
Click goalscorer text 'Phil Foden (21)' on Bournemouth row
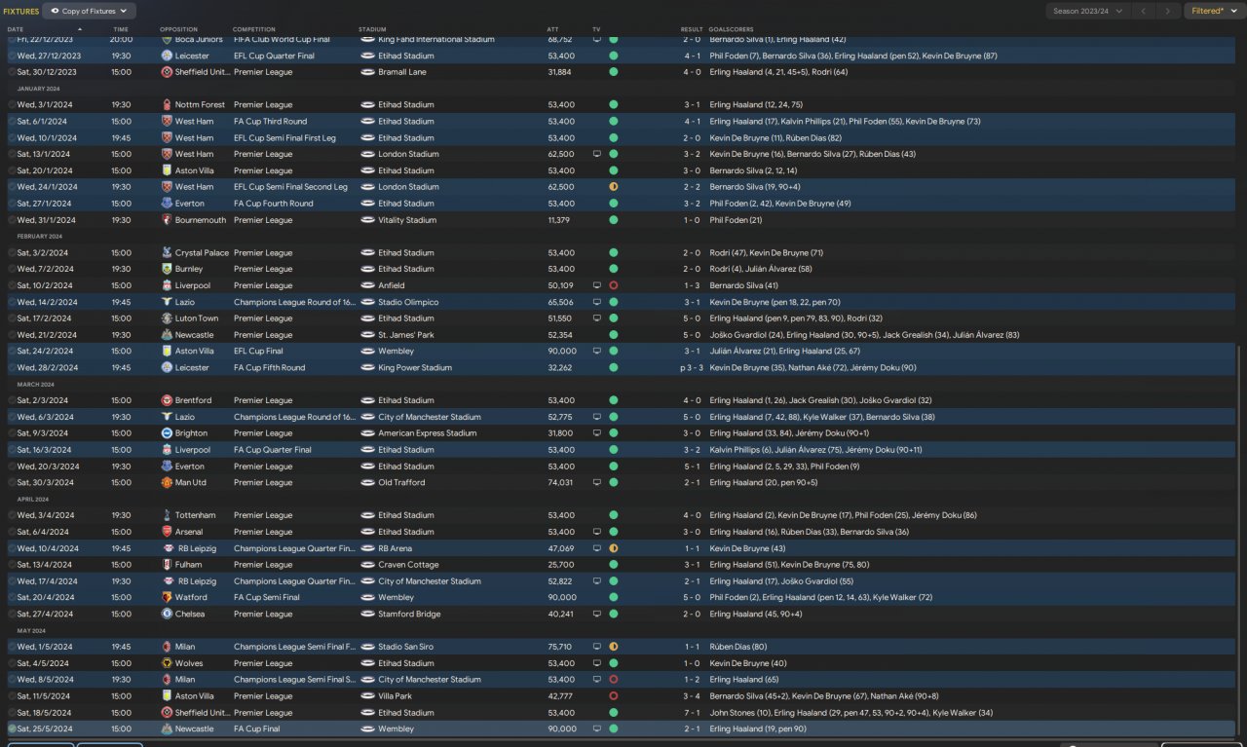[736, 220]
